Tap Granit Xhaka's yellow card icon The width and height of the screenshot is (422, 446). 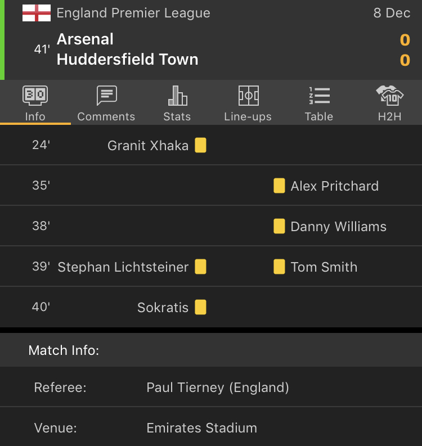click(200, 145)
